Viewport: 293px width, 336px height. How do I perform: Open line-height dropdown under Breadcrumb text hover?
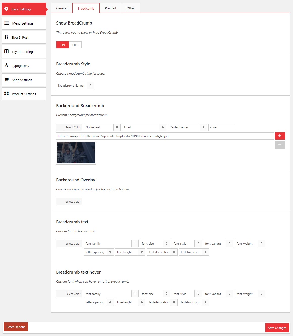click(x=130, y=302)
